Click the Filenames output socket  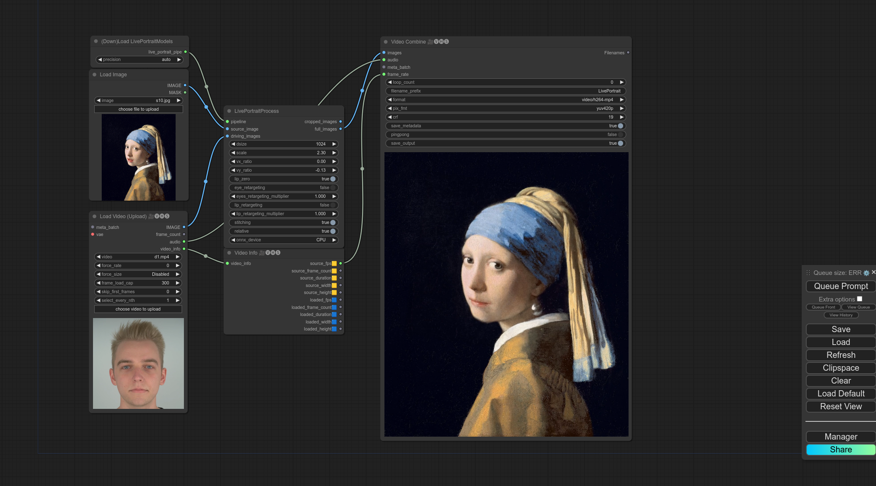coord(628,53)
